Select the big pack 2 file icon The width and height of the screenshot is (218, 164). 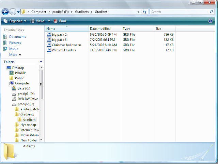pyautogui.click(x=49, y=34)
